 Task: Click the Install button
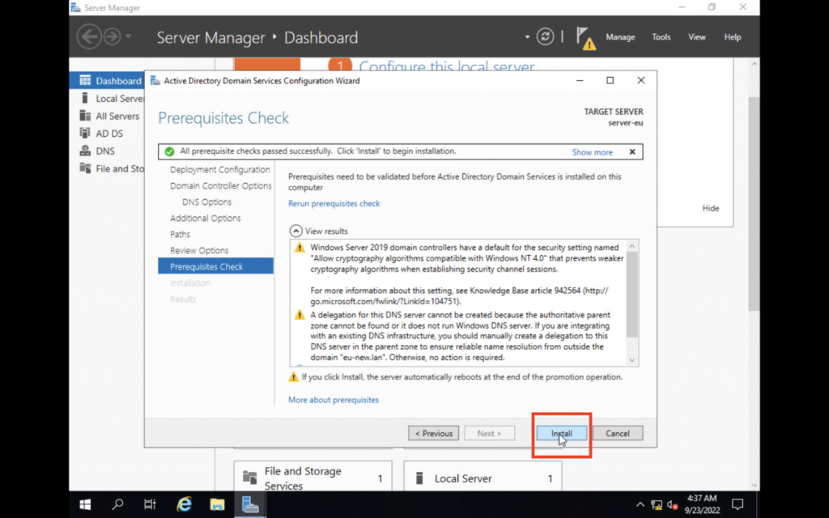561,434
